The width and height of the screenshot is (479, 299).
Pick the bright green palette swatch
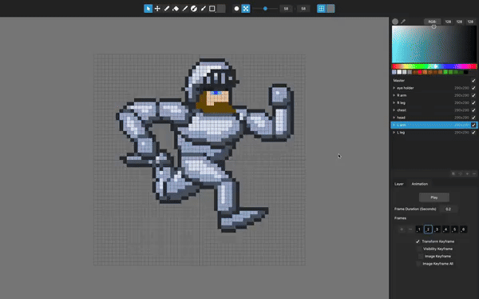[445, 72]
